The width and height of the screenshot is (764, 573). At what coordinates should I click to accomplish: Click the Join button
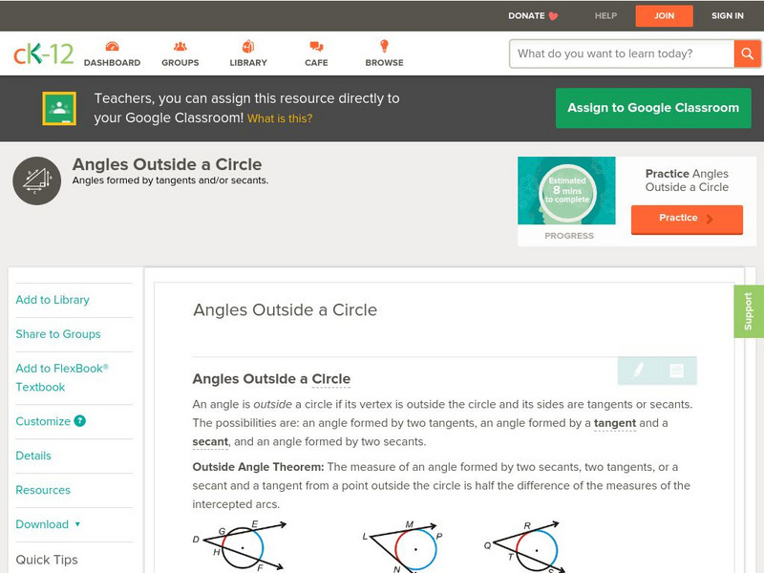[x=664, y=15]
